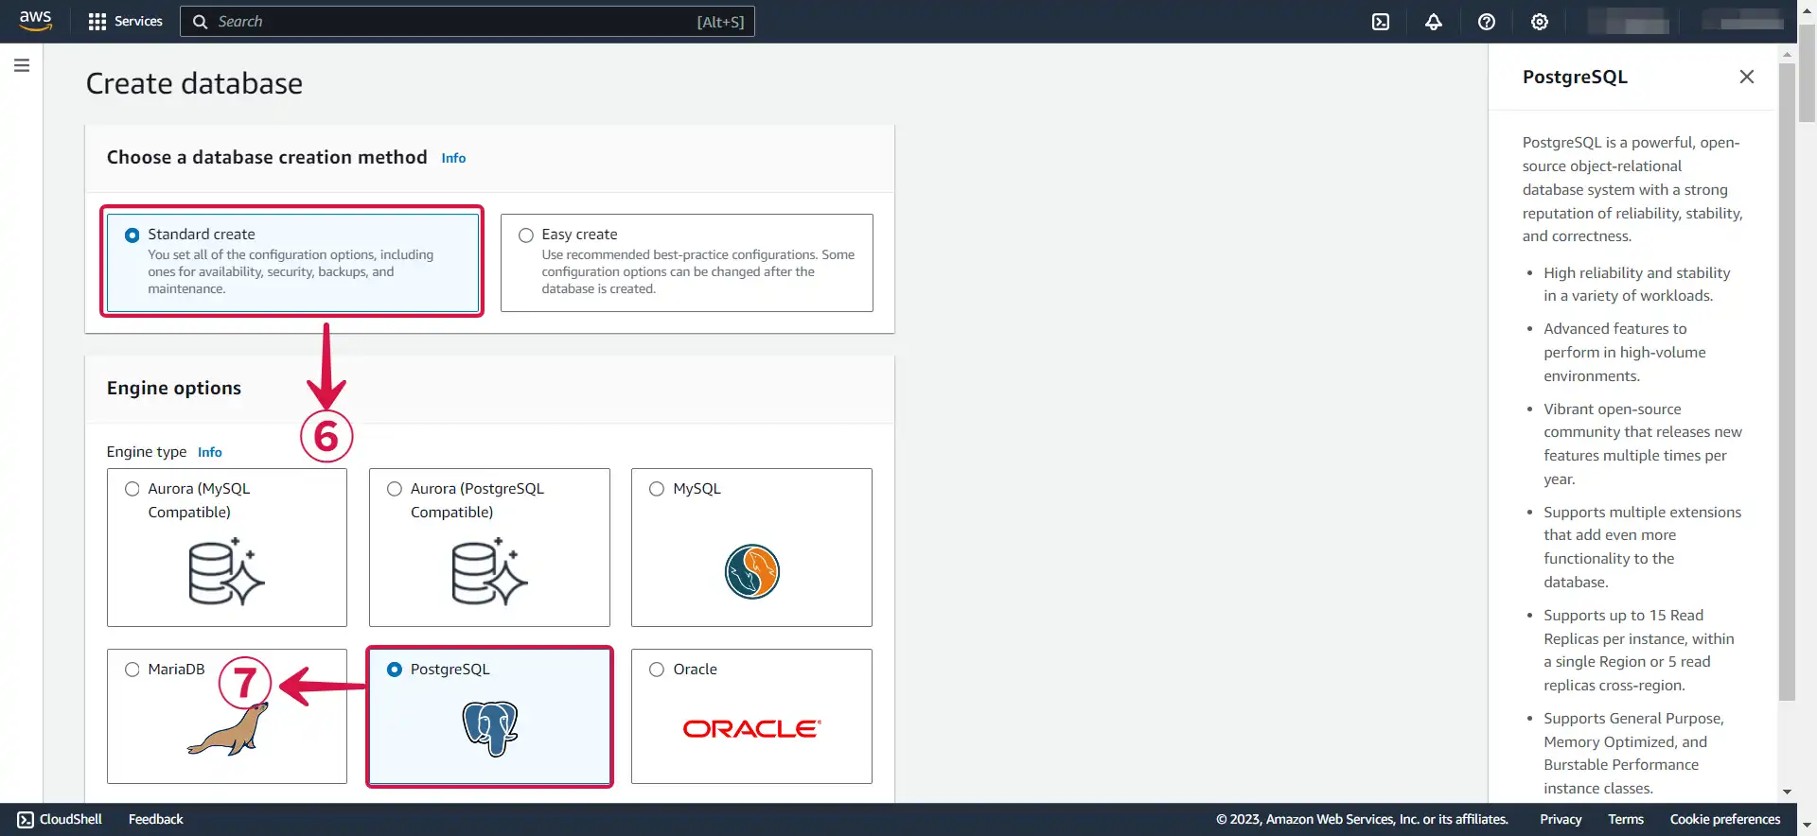Click help panel scroll up arrow
The height and width of the screenshot is (836, 1817).
click(1787, 55)
